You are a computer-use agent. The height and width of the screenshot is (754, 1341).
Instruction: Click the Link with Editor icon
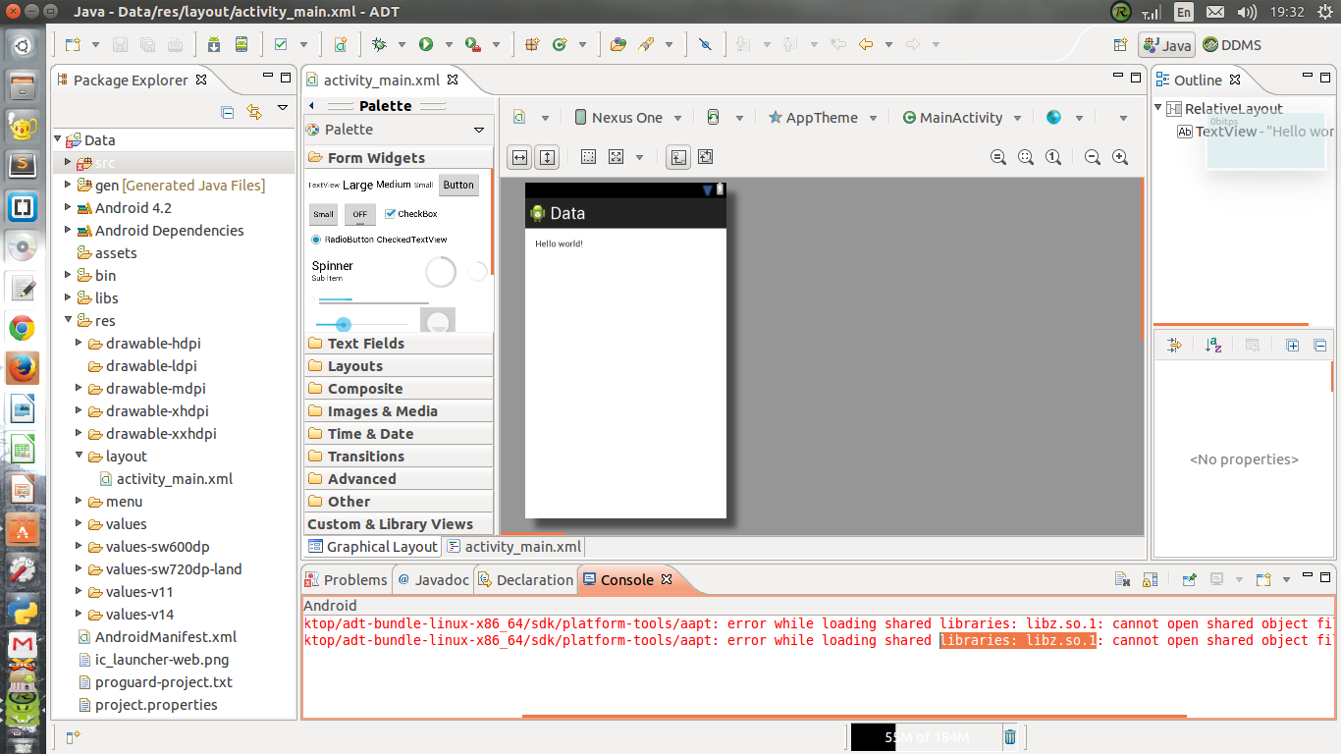point(254,111)
